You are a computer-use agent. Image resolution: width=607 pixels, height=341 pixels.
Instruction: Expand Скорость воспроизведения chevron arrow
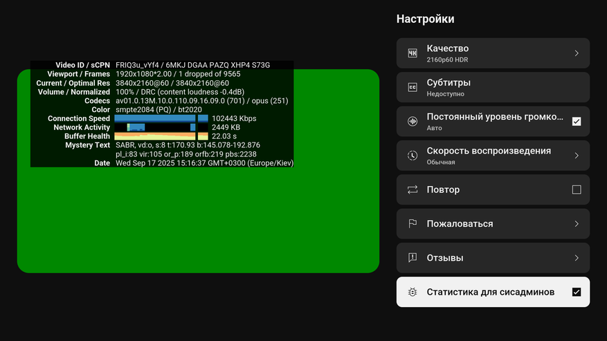tap(577, 156)
